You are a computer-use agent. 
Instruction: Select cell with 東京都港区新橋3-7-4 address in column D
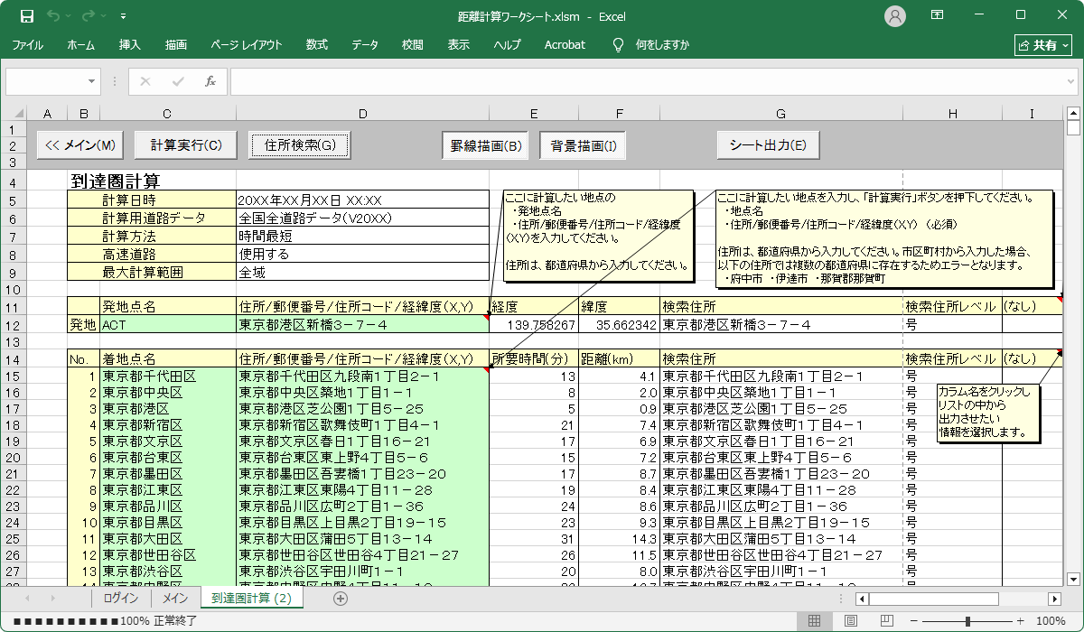point(361,324)
